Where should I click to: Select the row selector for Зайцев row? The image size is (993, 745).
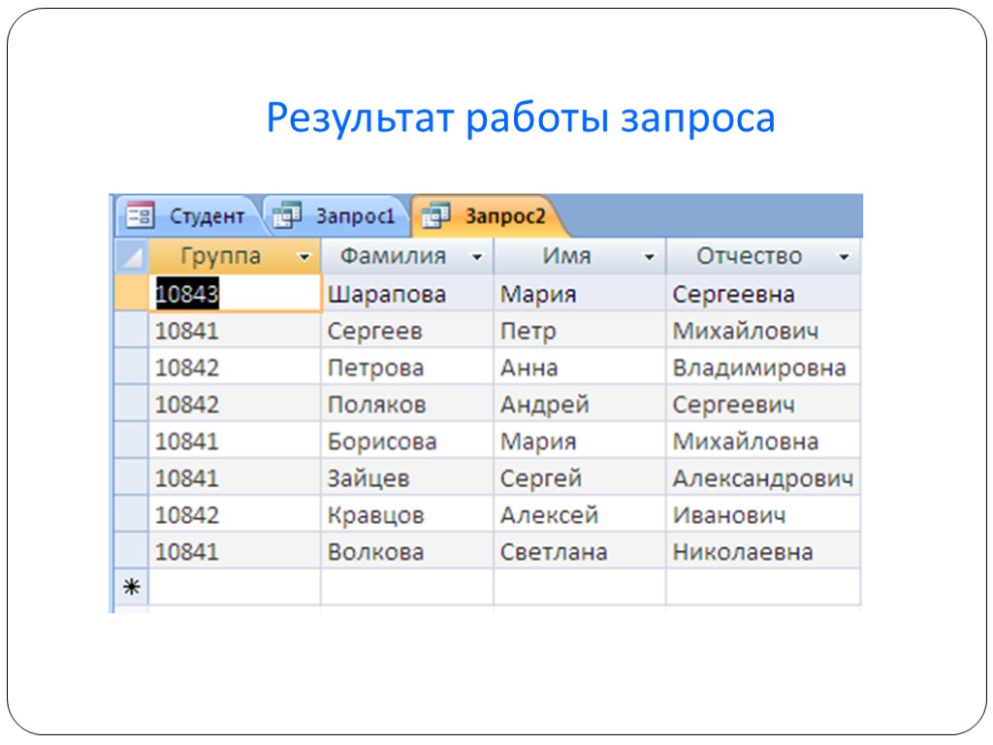click(x=131, y=478)
